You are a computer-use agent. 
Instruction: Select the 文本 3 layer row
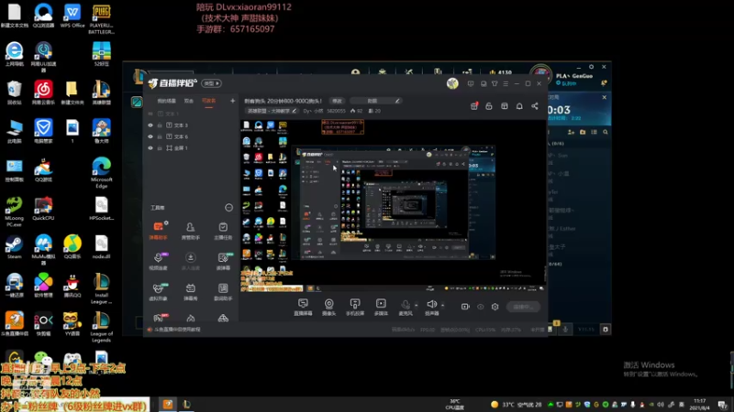(191, 125)
